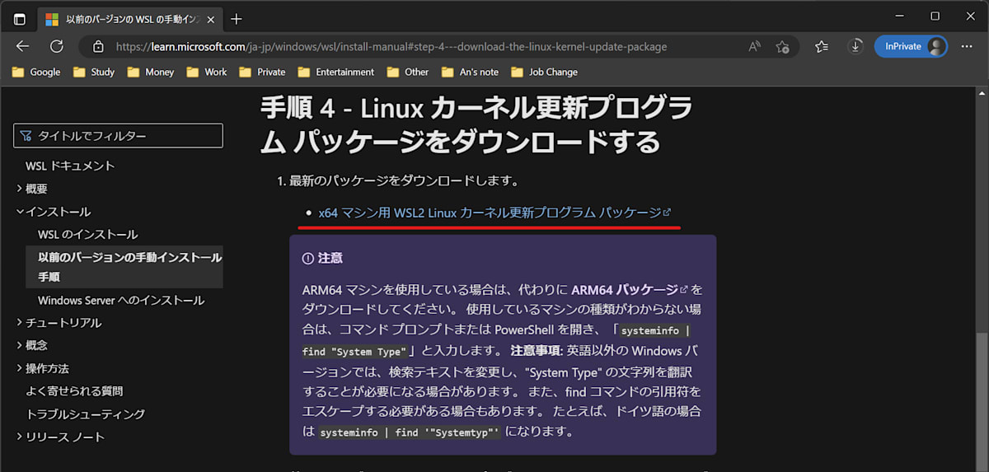This screenshot has height=472, width=989.
Task: Open WSL ドキュメント in sidebar
Action: (x=70, y=166)
